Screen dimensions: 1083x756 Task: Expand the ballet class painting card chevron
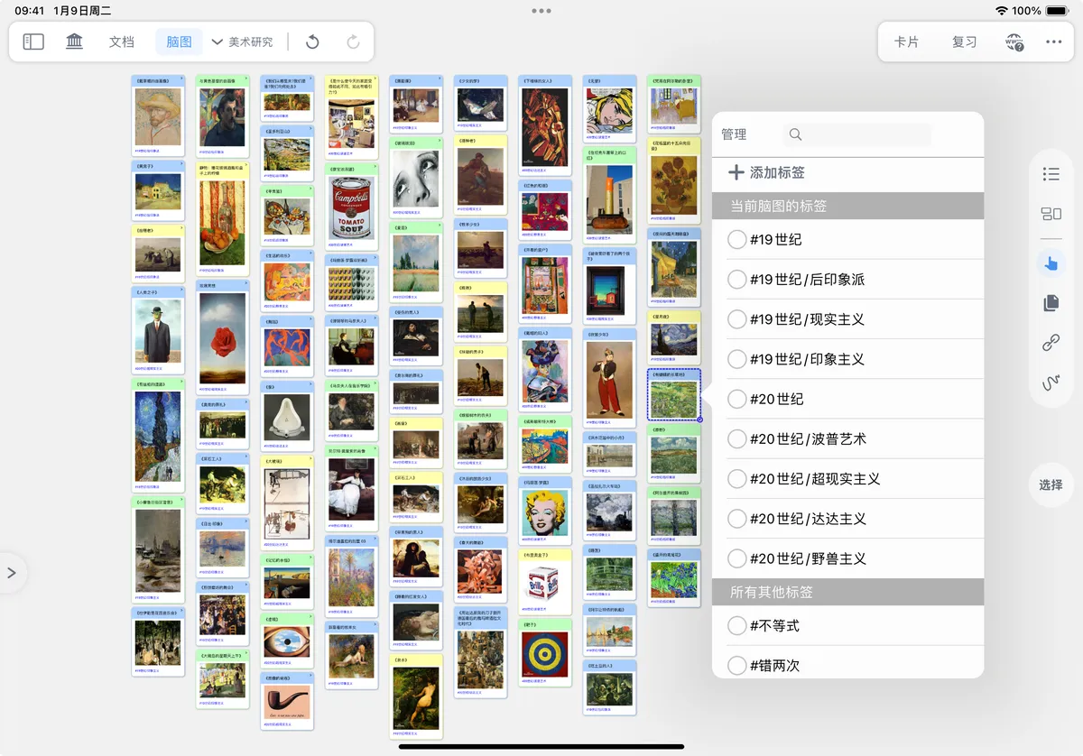(x=439, y=80)
